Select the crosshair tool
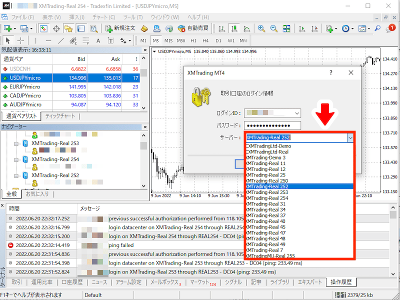The width and height of the screenshot is (400, 300). [x=21, y=40]
